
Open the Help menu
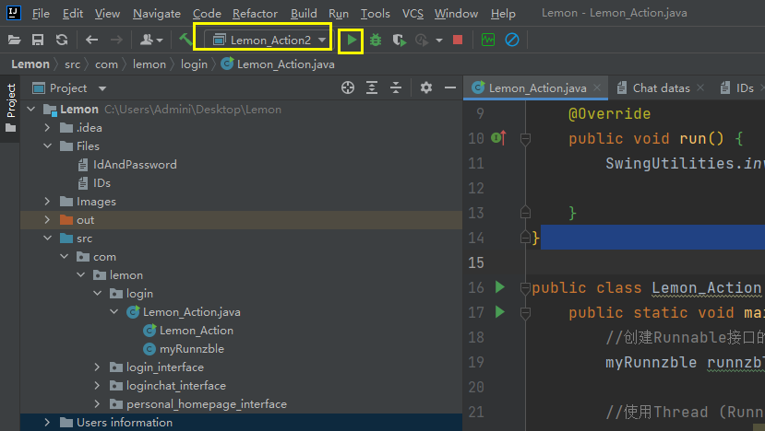pyautogui.click(x=503, y=14)
